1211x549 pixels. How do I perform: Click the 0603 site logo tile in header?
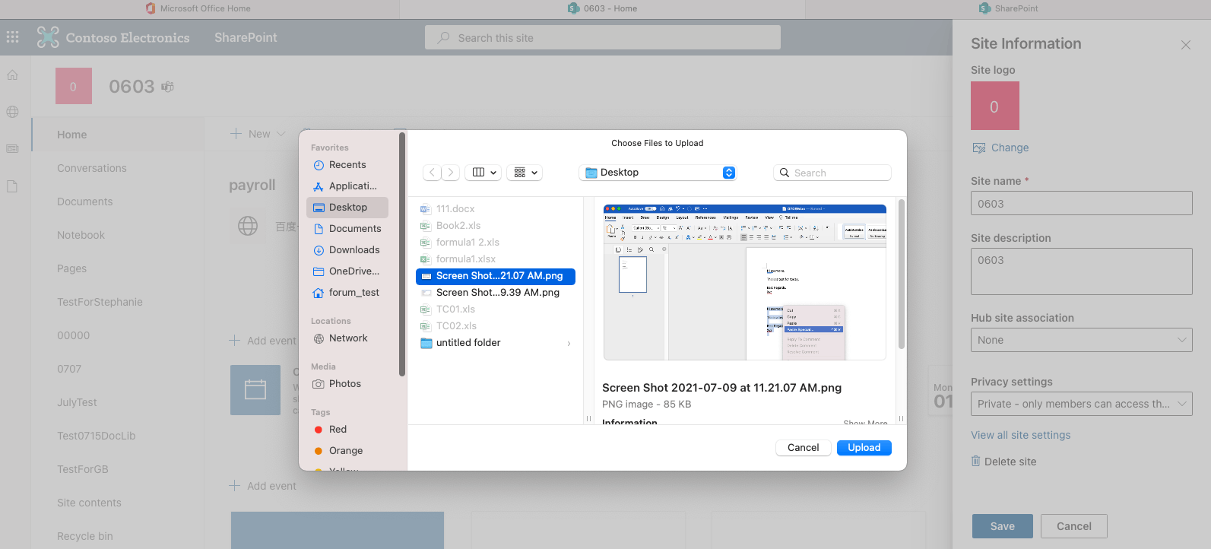74,86
